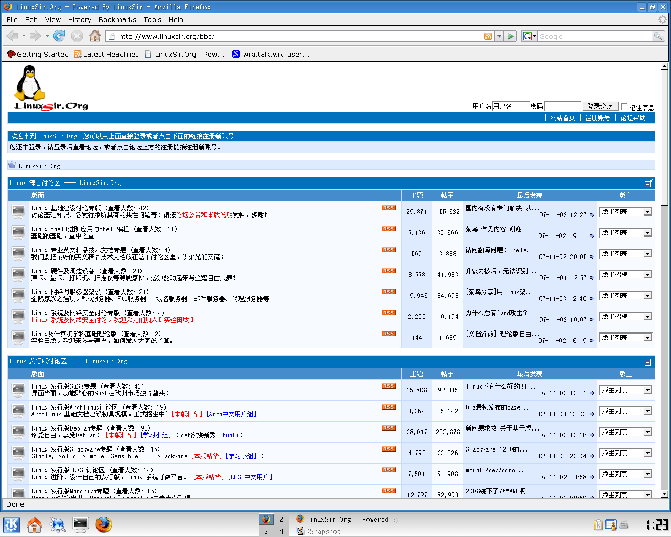Image resolution: width=671 pixels, height=537 pixels.
Task: Open the Tools menu
Action: (x=153, y=20)
